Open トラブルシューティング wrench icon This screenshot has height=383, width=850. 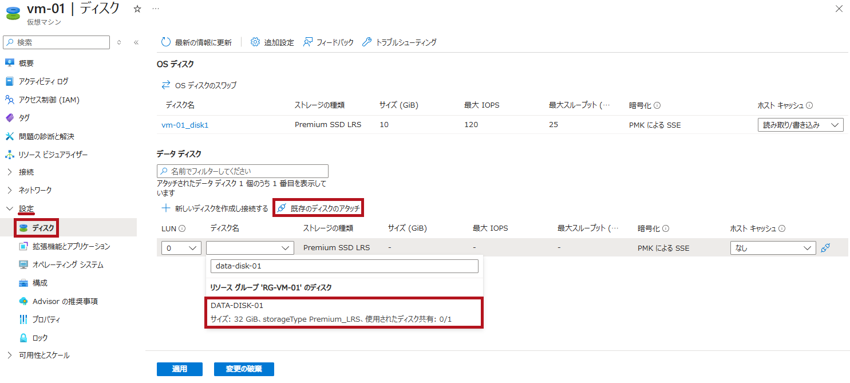(x=367, y=42)
